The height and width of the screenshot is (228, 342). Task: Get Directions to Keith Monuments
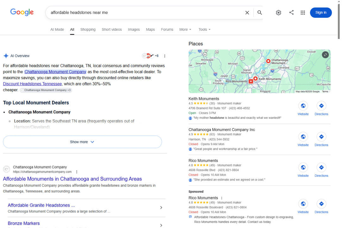pos(321,106)
